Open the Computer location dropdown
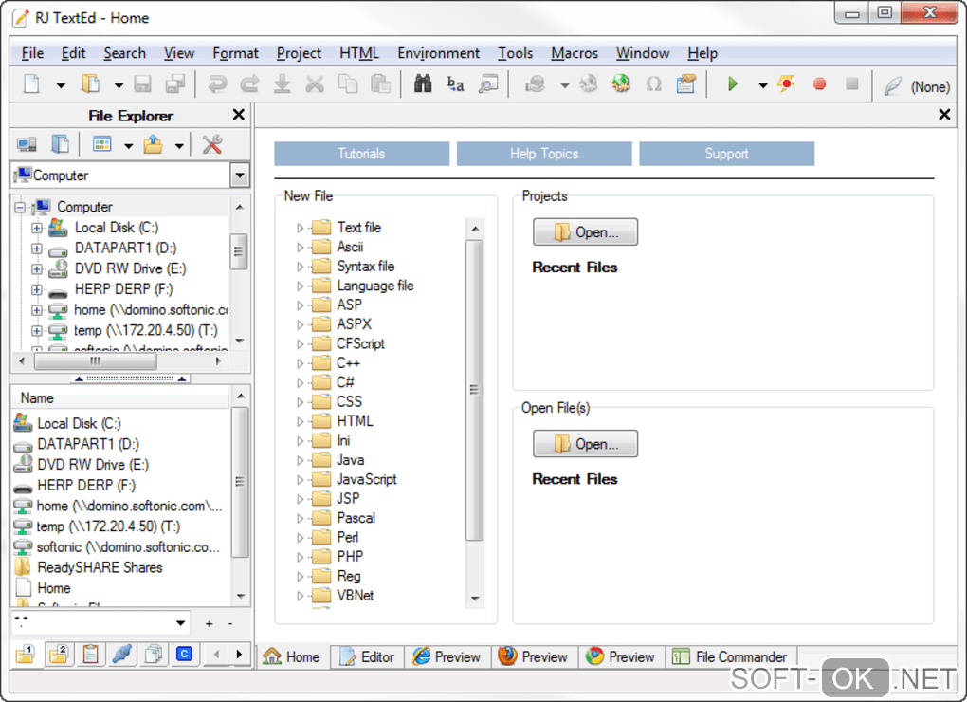This screenshot has width=967, height=702. [x=239, y=175]
